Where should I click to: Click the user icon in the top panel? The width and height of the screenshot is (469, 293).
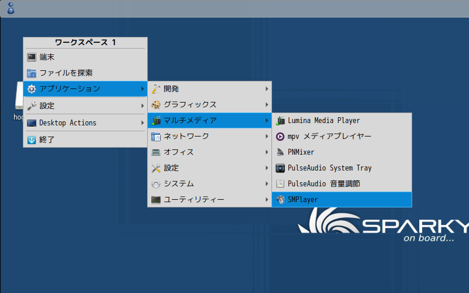11,8
